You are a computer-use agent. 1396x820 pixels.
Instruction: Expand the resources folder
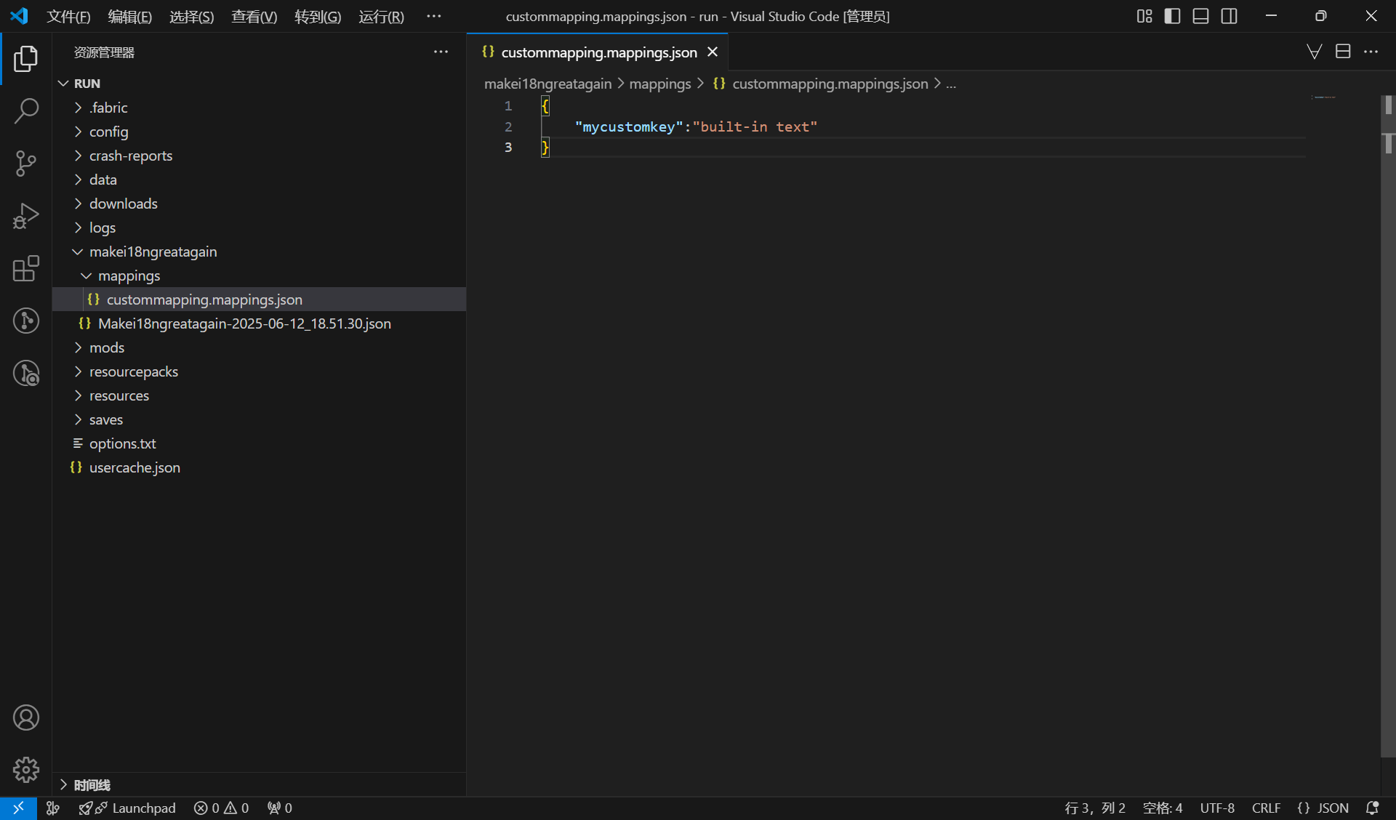tap(259, 395)
